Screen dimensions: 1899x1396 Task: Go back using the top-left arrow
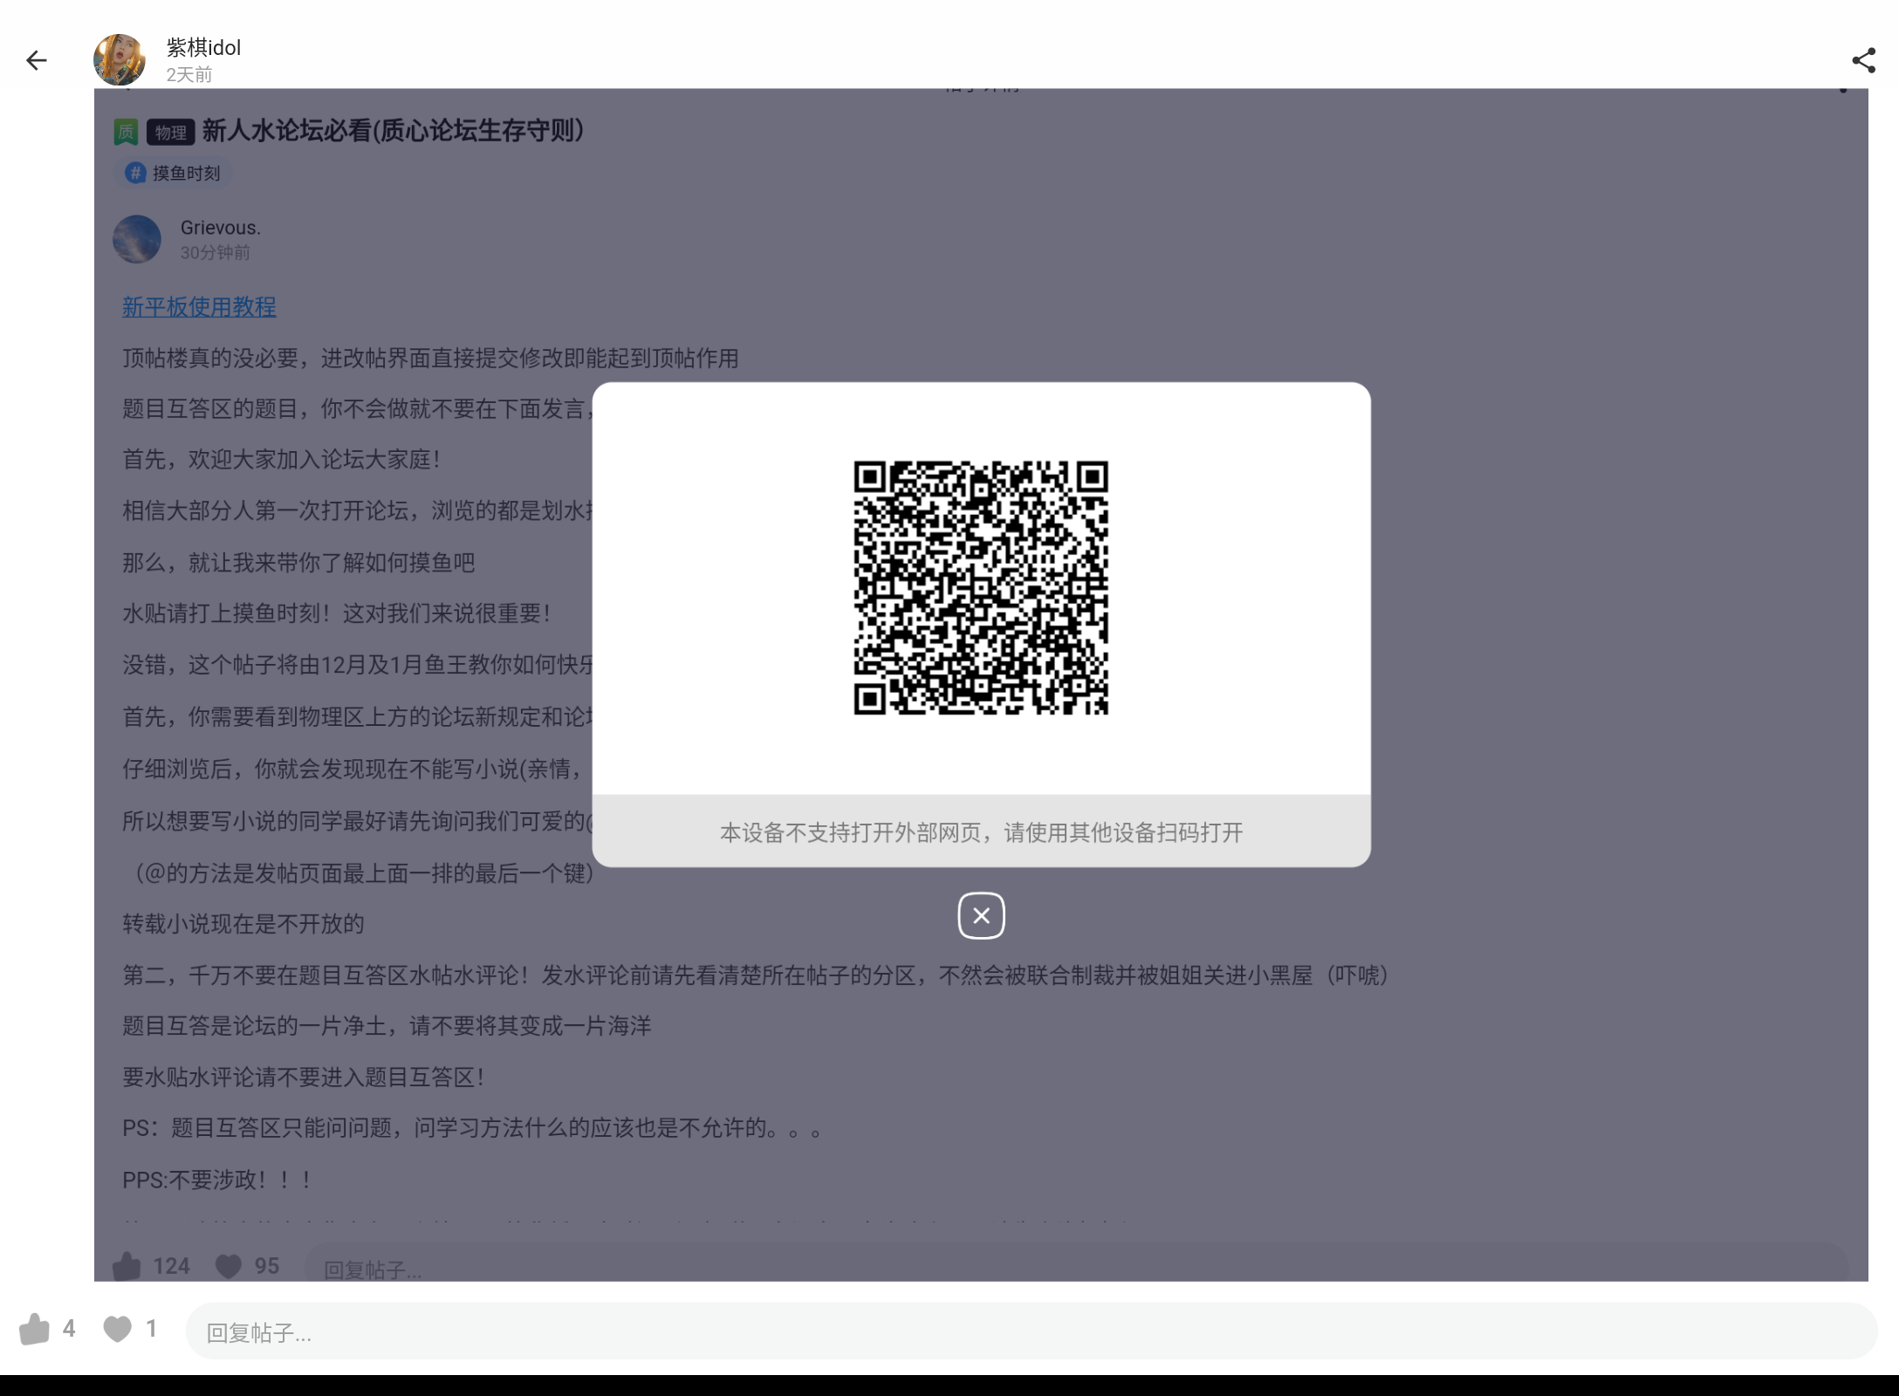(x=37, y=60)
